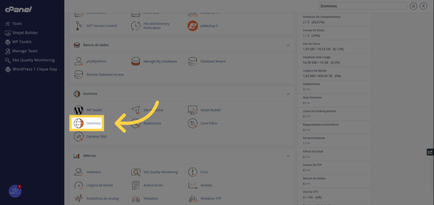Click Contas De FTP statistic label
This screenshot has width=434, height=205.
[312, 165]
